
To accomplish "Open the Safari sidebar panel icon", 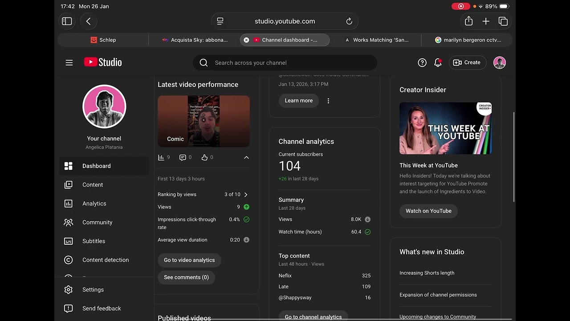I will (x=67, y=21).
